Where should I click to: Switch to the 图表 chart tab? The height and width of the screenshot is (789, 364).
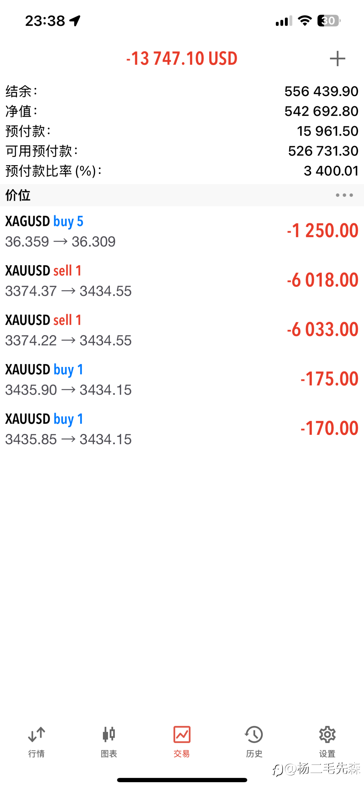(109, 741)
